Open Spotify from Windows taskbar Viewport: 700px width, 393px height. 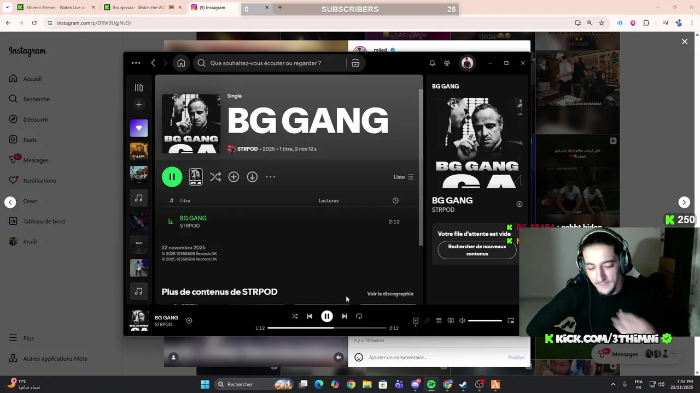pos(431,384)
